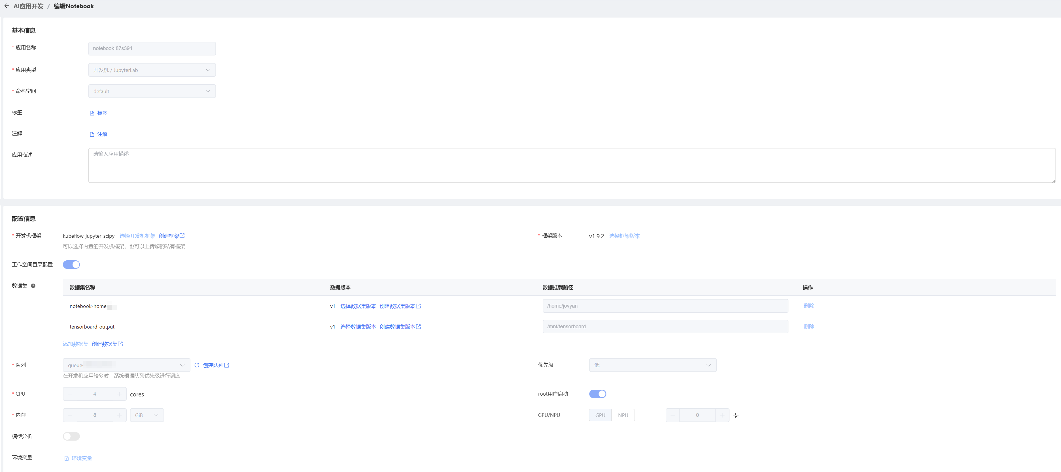Click the CPU cores plus button
This screenshot has height=472, width=1061.
(x=119, y=394)
